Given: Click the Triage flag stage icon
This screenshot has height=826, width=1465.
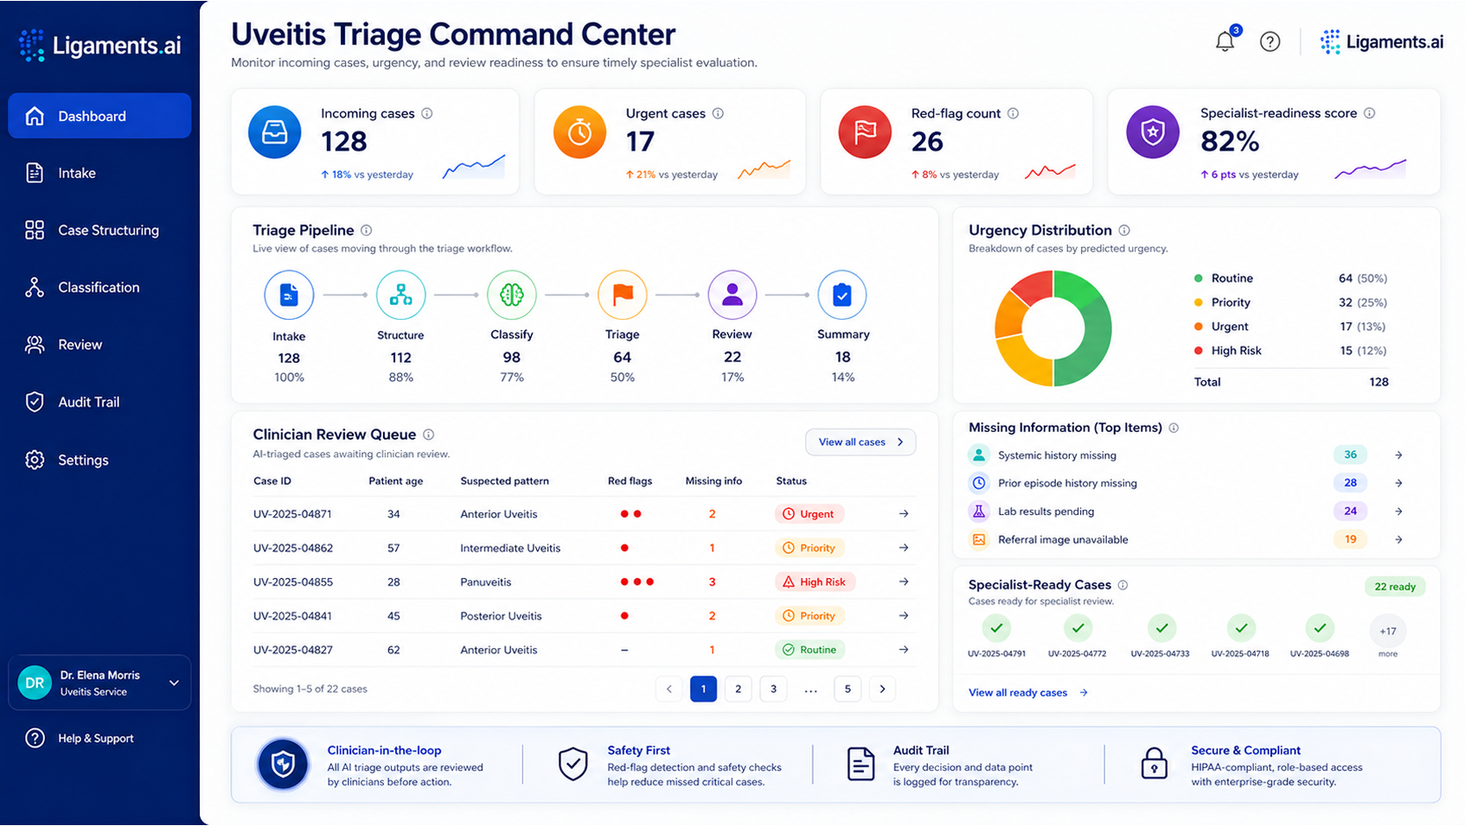Looking at the screenshot, I should 622,295.
